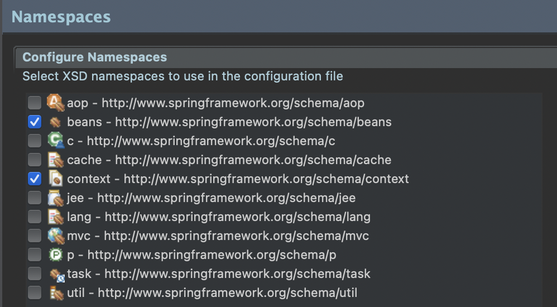Click the context namespace icon

click(x=55, y=179)
